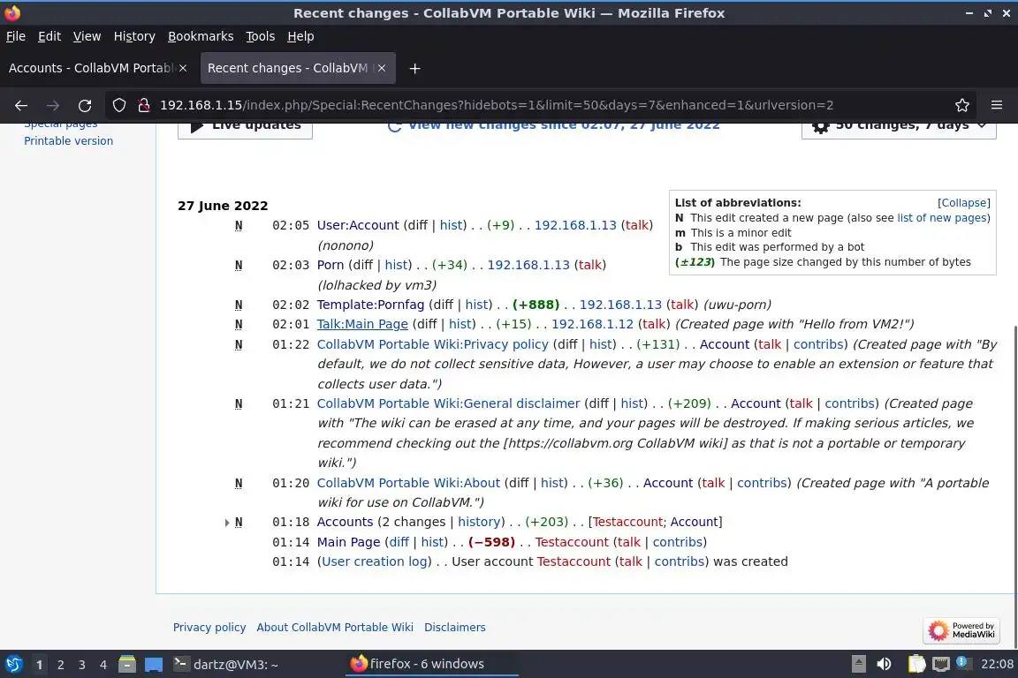Click the browser forward arrow
This screenshot has height=678, width=1018.
(53, 105)
